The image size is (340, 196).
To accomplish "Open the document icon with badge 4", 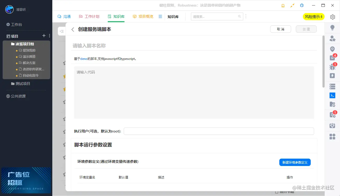I will (332, 58).
